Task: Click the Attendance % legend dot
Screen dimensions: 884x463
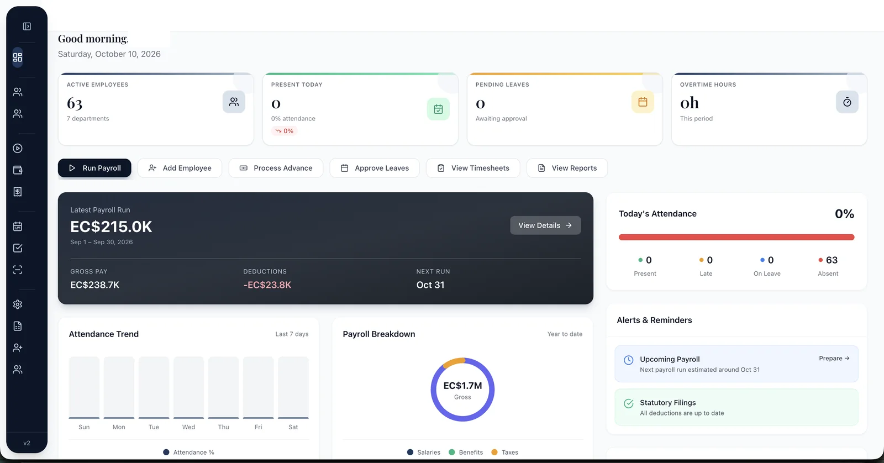Action: tap(166, 452)
